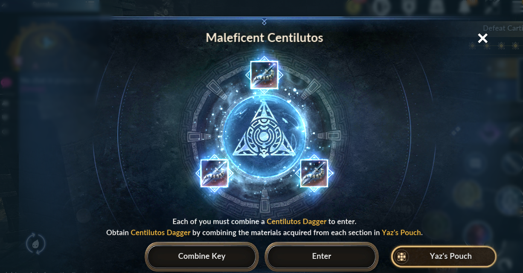Select the bottom-right Centilutos Dagger slot

click(314, 173)
